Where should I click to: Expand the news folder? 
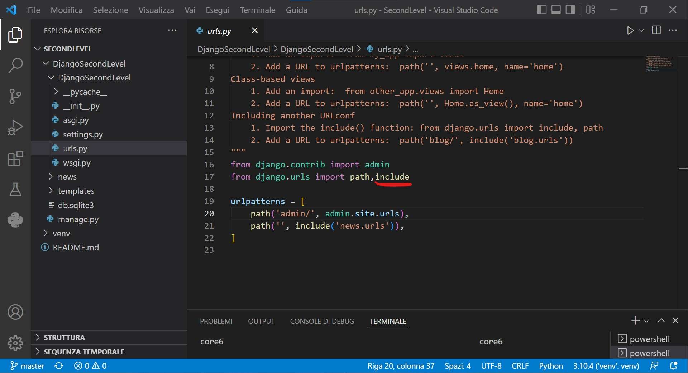click(109, 177)
